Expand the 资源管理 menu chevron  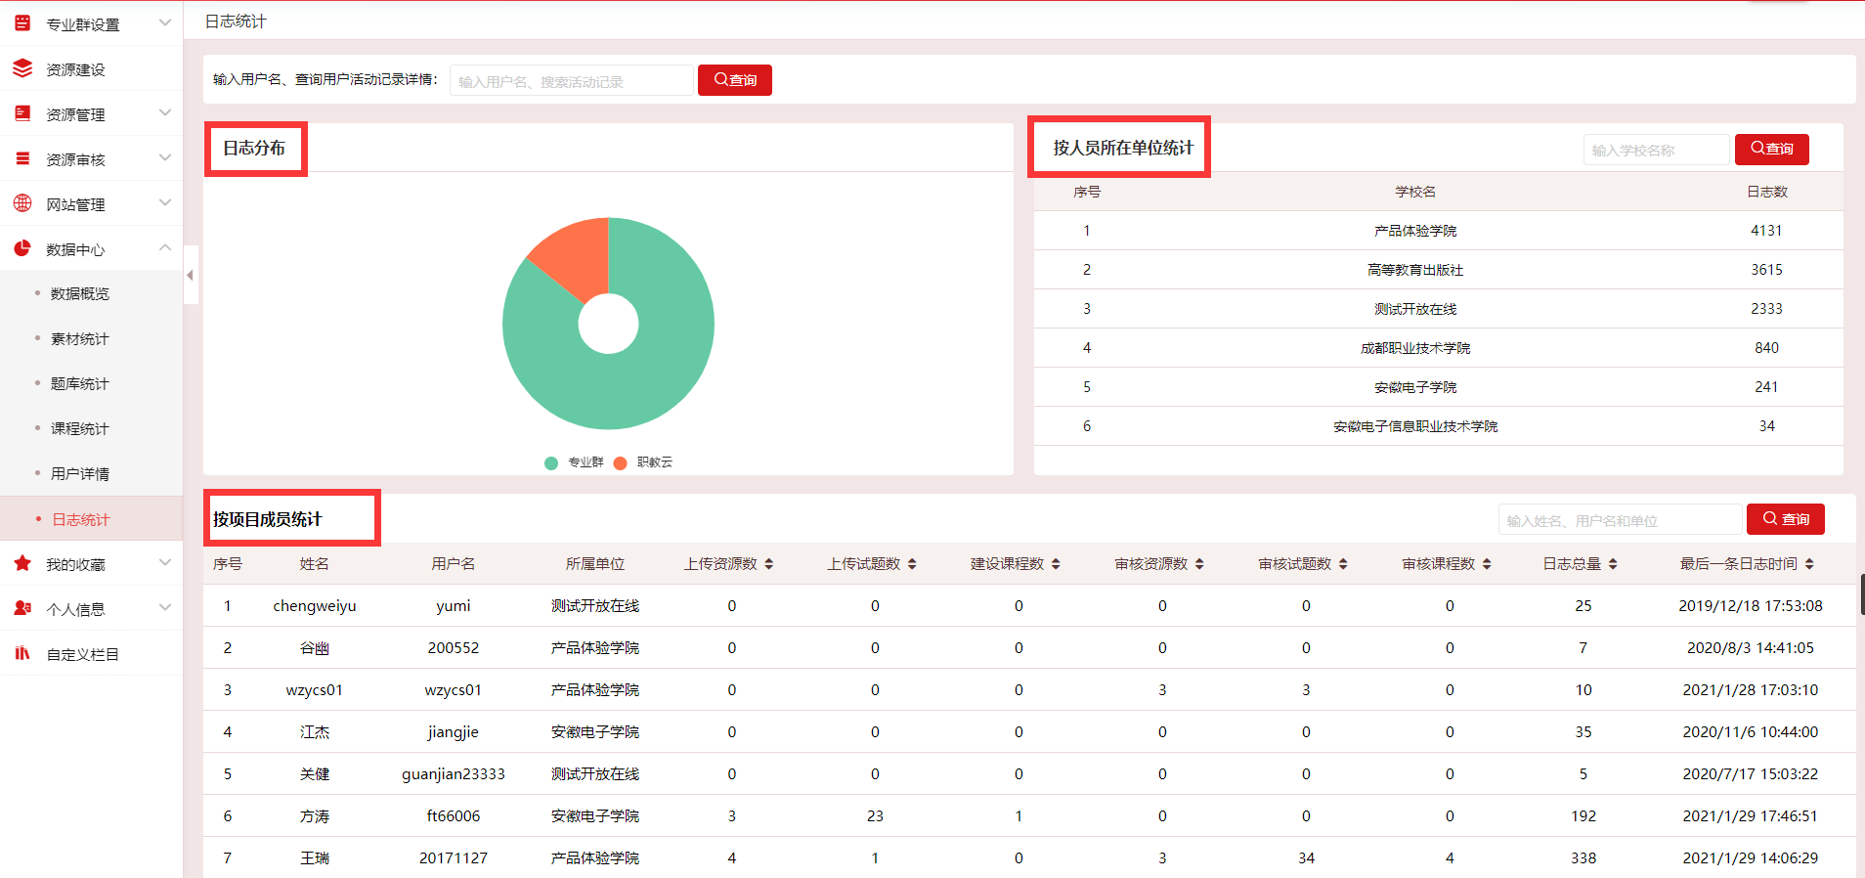point(165,112)
